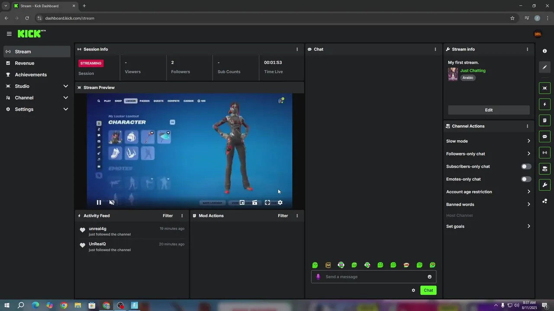Viewport: 554px width, 311px height.
Task: Select Stream in left sidebar
Action: coord(37,51)
